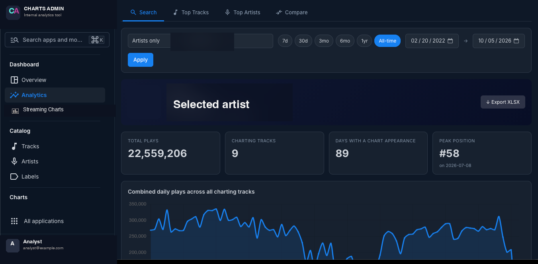Select the 6mo time range

pos(345,41)
